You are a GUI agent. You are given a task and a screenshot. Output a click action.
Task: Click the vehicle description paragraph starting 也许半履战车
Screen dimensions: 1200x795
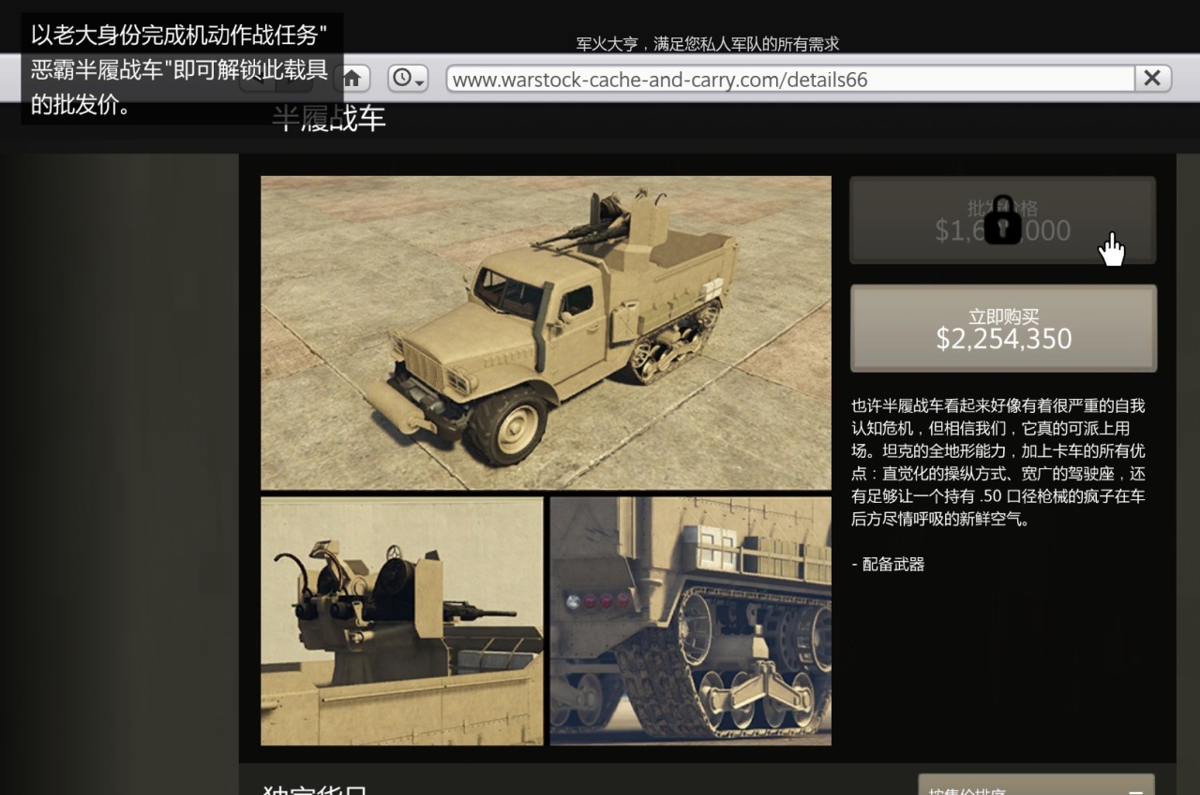tap(997, 462)
